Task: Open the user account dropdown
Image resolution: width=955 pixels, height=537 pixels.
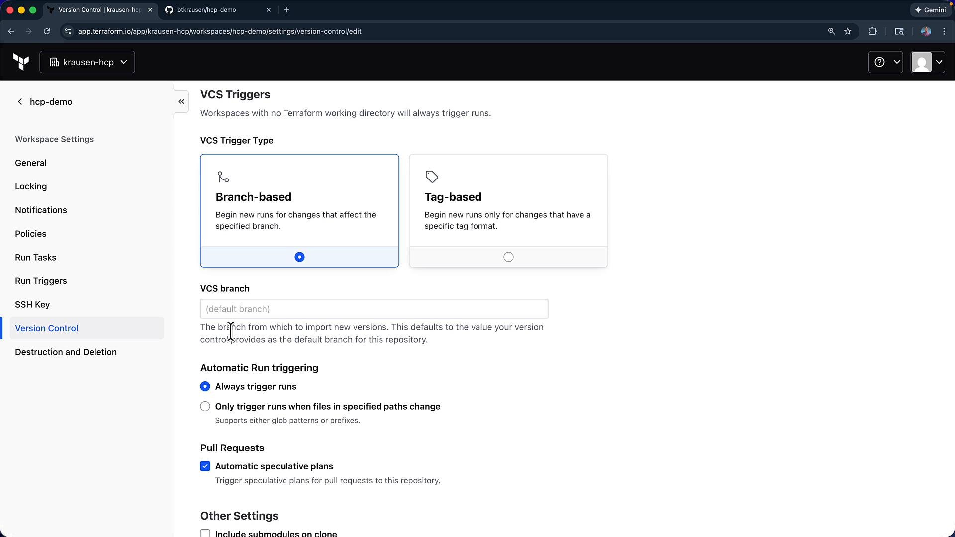Action: 928,62
